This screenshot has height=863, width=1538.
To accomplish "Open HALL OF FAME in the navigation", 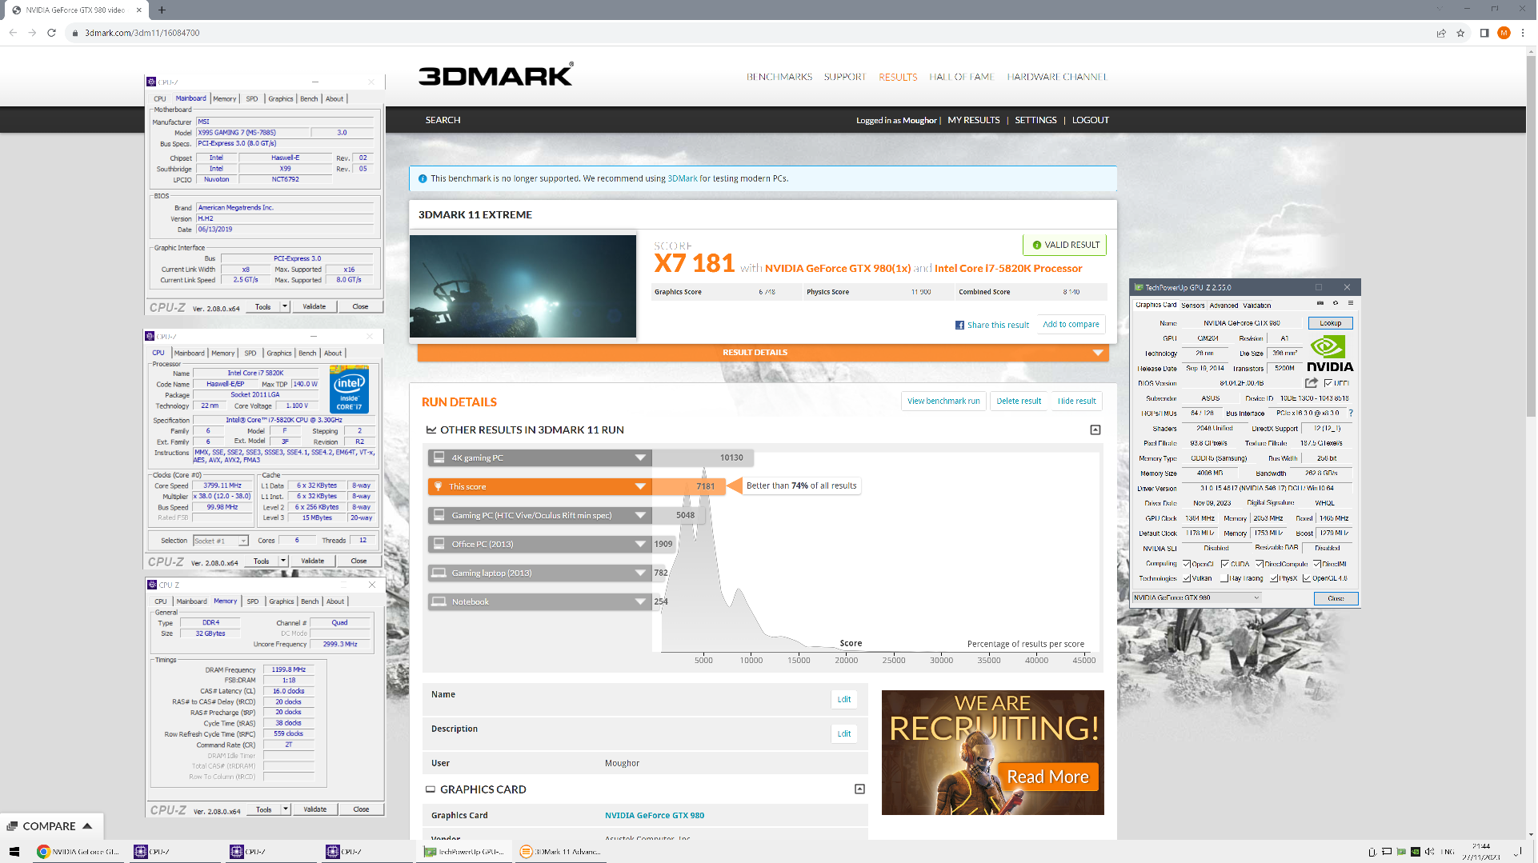I will 962,78.
